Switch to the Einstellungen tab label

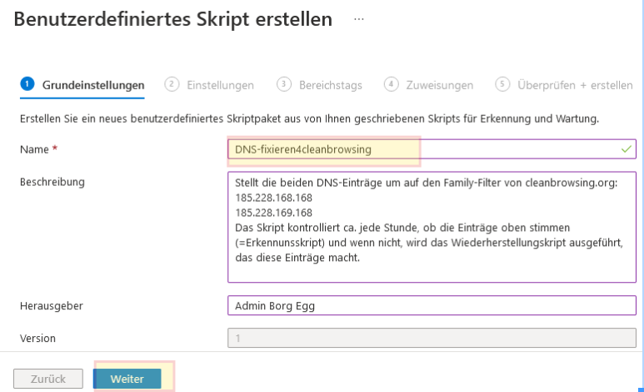coord(220,85)
